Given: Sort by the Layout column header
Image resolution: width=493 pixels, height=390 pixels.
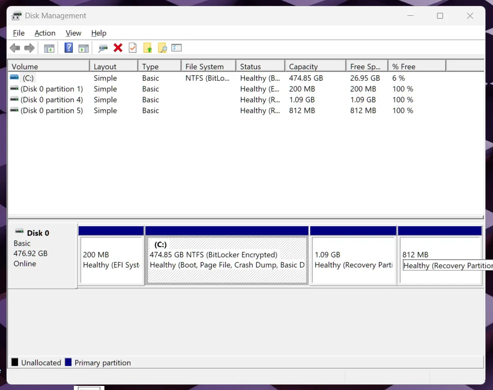Looking at the screenshot, I should (x=114, y=66).
